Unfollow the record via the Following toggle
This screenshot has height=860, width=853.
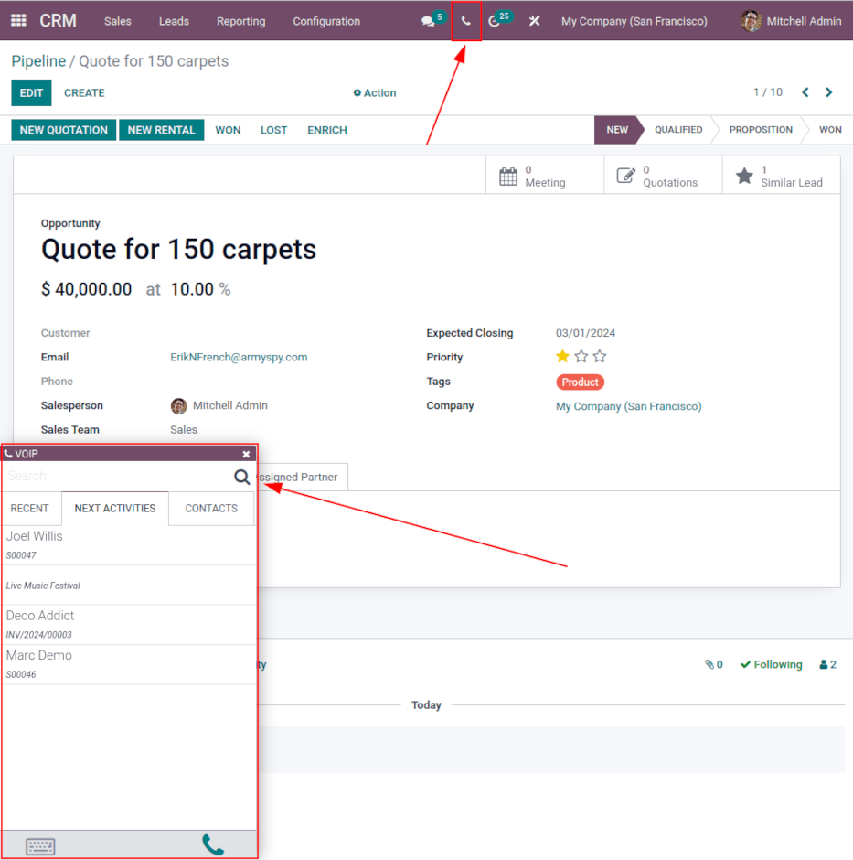tap(771, 664)
